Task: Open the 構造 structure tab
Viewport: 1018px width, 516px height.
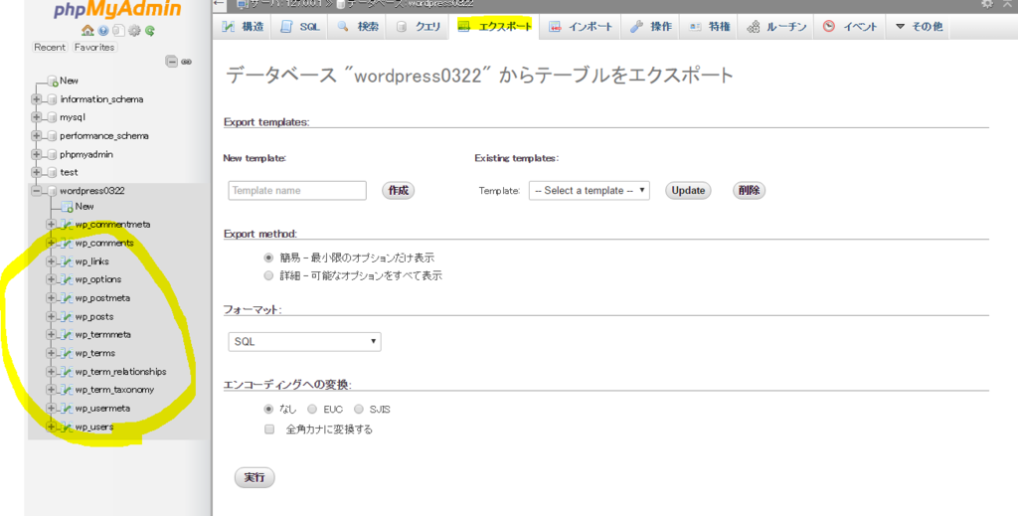Action: pyautogui.click(x=243, y=27)
